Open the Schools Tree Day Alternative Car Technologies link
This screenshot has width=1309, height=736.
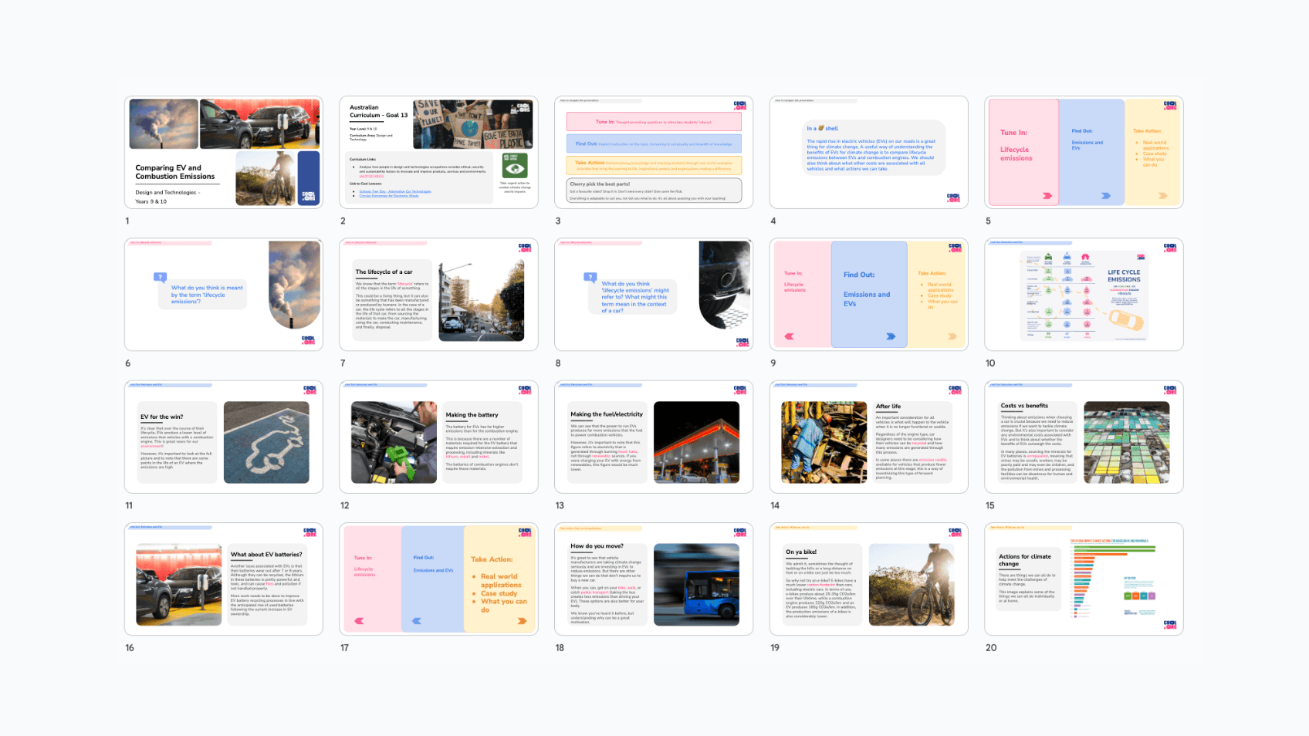395,191
